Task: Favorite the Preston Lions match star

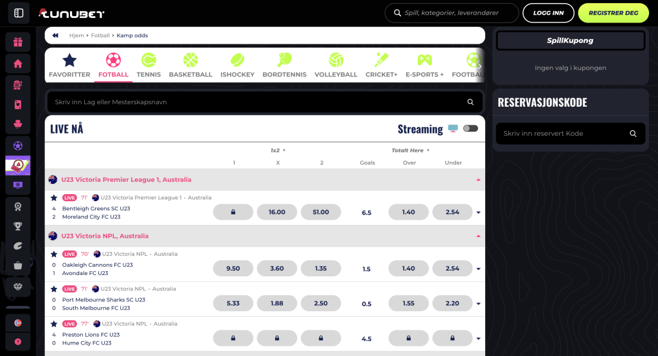Action: click(54, 324)
